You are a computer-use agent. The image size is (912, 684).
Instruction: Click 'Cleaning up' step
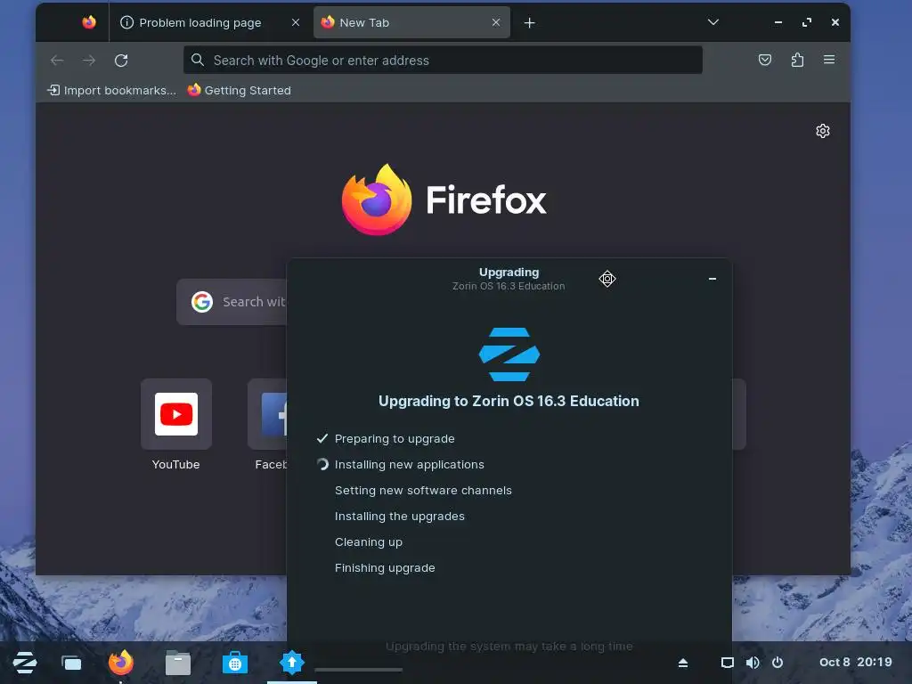click(368, 542)
